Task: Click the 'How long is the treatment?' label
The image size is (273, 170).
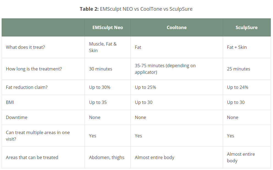Action: (34, 69)
